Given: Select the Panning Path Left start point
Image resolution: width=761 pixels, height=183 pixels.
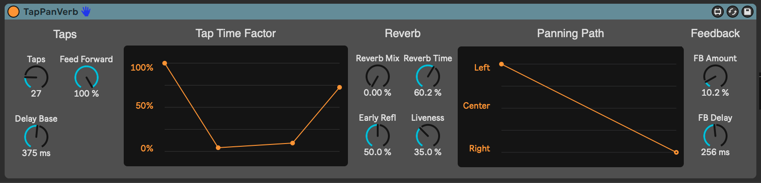Looking at the screenshot, I should coord(501,64).
